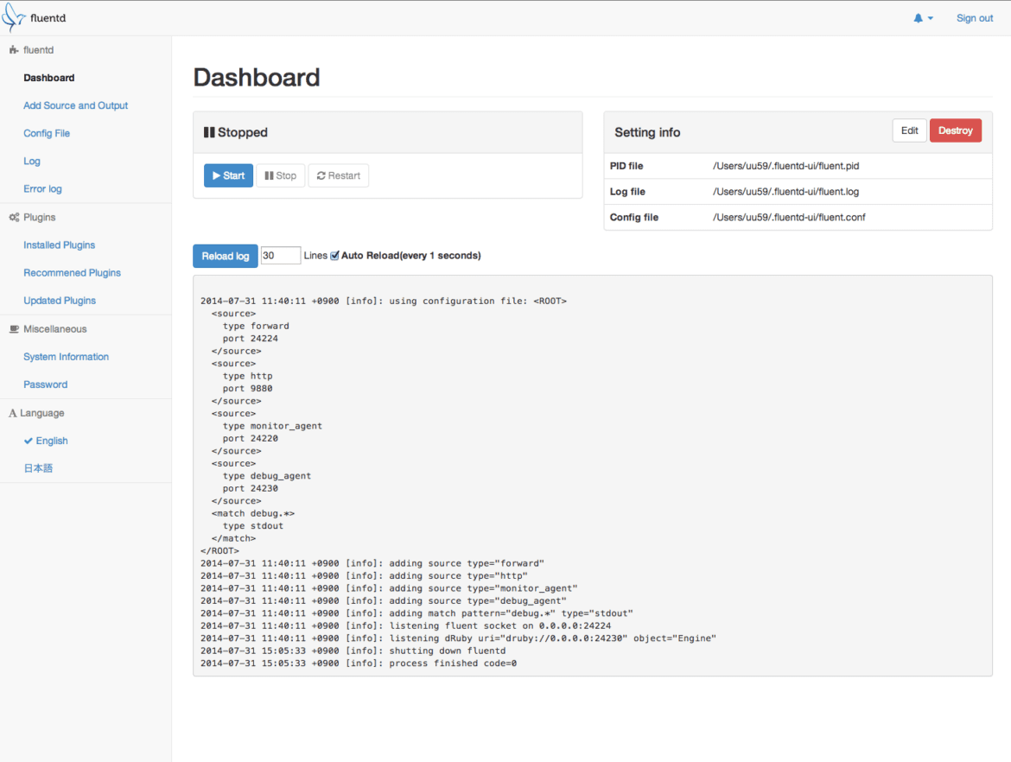The height and width of the screenshot is (762, 1011).
Task: Click the fluentd logo in the header
Action: [x=13, y=16]
